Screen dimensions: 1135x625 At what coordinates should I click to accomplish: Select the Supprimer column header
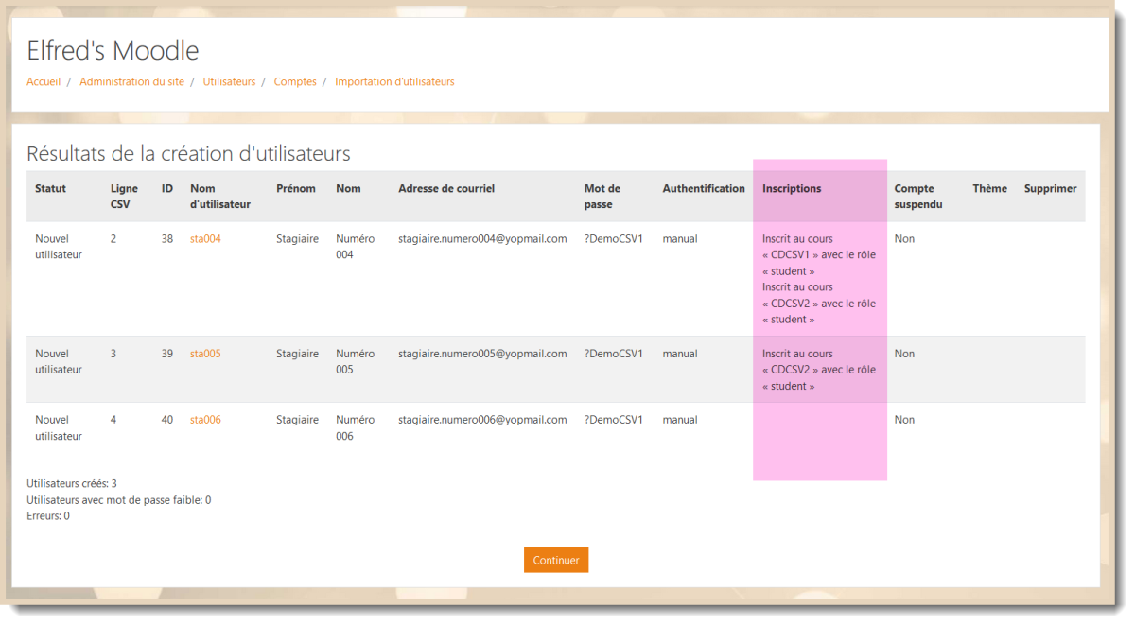click(x=1050, y=189)
